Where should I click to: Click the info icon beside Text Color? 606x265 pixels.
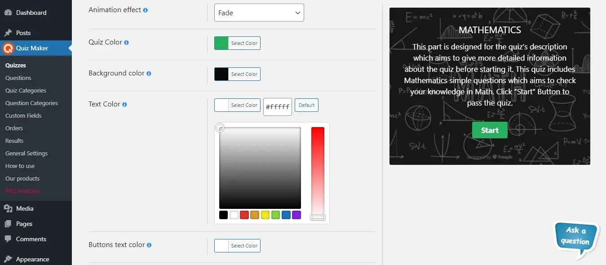coord(124,104)
